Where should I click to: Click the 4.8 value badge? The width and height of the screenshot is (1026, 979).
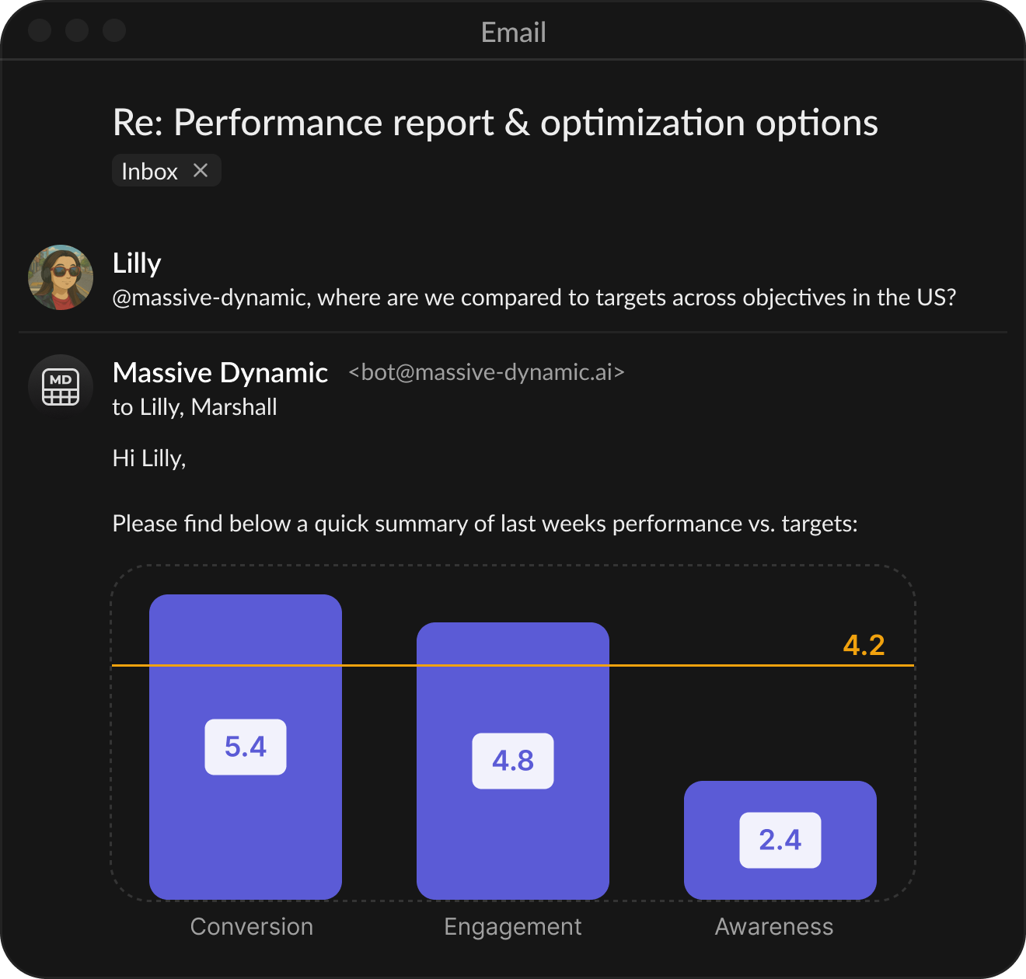pyautogui.click(x=513, y=761)
